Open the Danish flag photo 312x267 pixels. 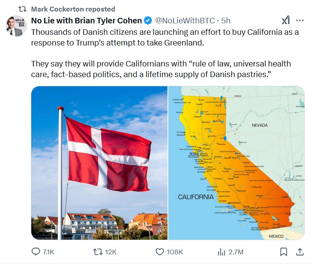[x=99, y=163]
